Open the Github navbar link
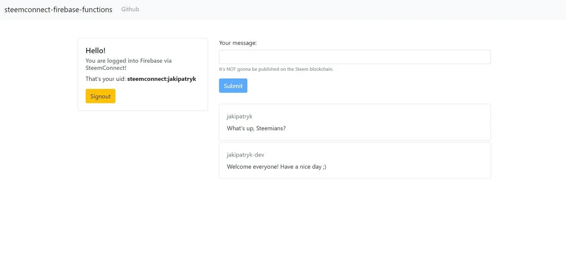Screen dimensions: 566x255 (x=130, y=9)
